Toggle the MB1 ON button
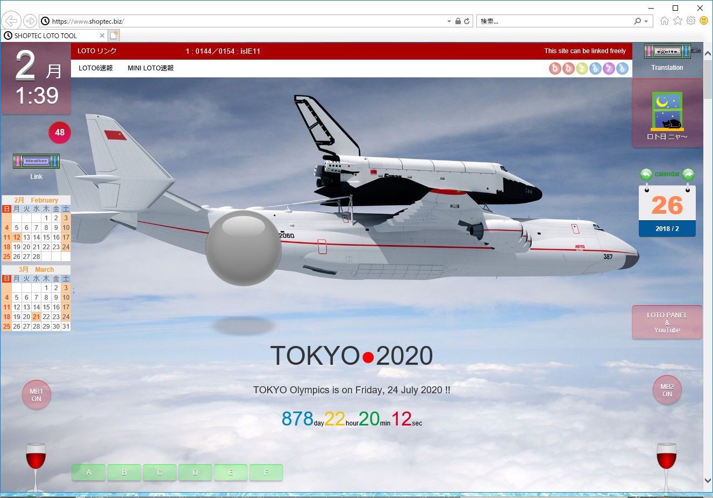 36,395
